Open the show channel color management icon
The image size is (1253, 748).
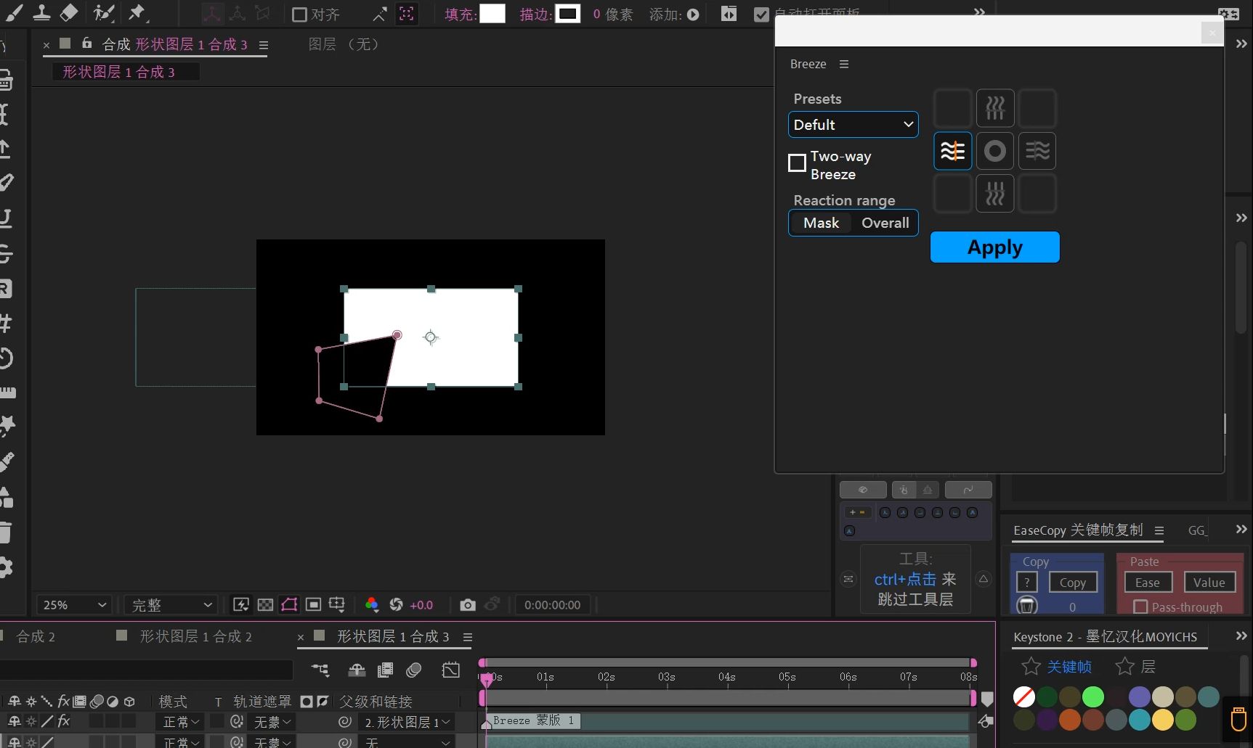tap(372, 604)
